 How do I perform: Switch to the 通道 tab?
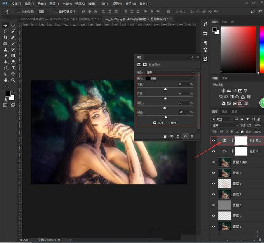pyautogui.click(x=224, y=112)
